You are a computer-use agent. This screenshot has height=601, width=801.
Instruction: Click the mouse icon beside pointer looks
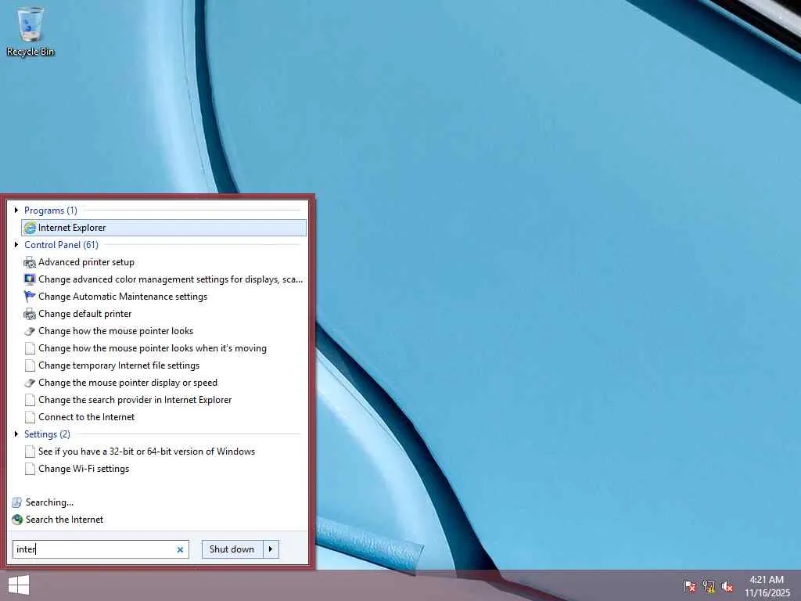30,331
